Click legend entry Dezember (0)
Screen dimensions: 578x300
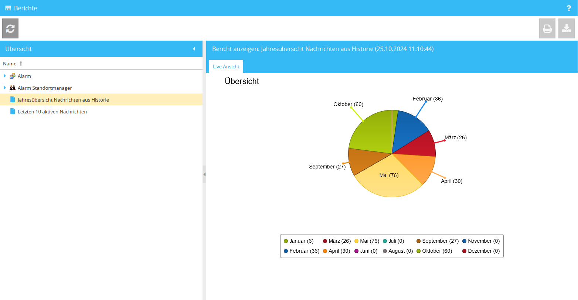[481, 251]
